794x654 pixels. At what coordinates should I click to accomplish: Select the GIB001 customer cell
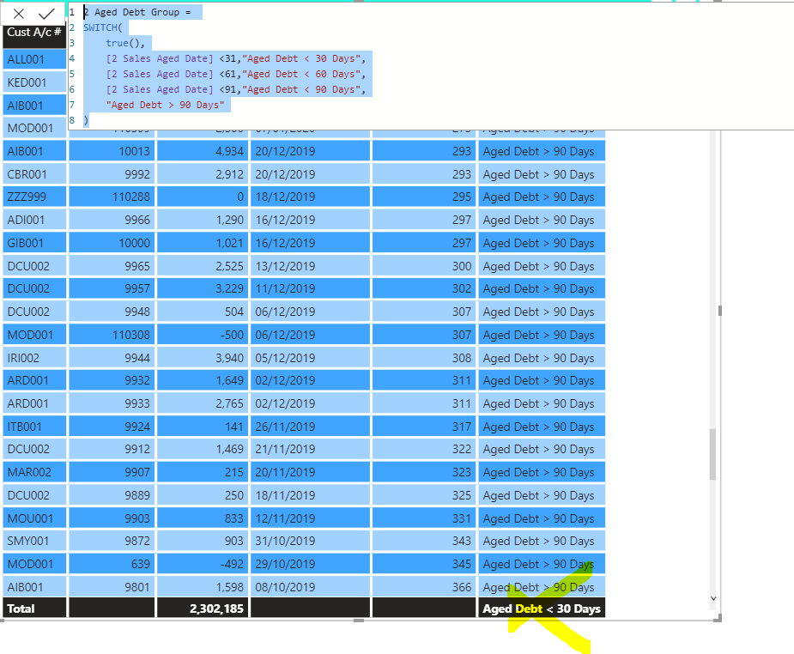[34, 243]
